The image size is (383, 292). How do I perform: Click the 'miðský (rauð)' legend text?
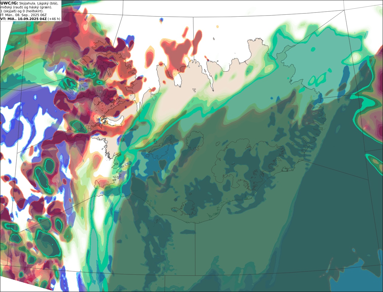click(12, 7)
